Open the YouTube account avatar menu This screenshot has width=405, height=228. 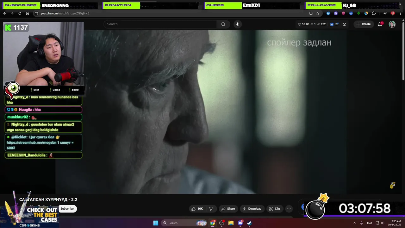point(392,24)
